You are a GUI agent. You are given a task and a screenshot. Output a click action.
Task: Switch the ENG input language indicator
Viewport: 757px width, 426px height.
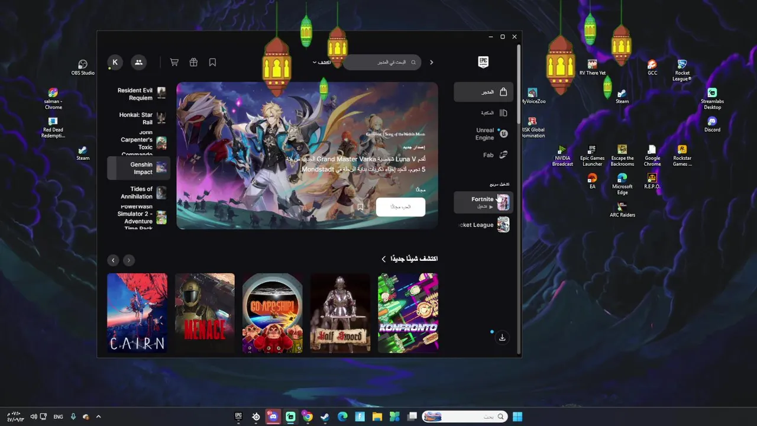click(58, 417)
